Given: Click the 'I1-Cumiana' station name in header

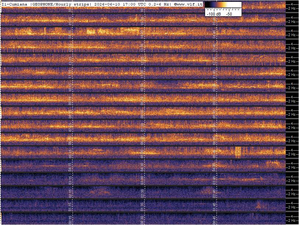Looking at the screenshot, I should 14,4.
